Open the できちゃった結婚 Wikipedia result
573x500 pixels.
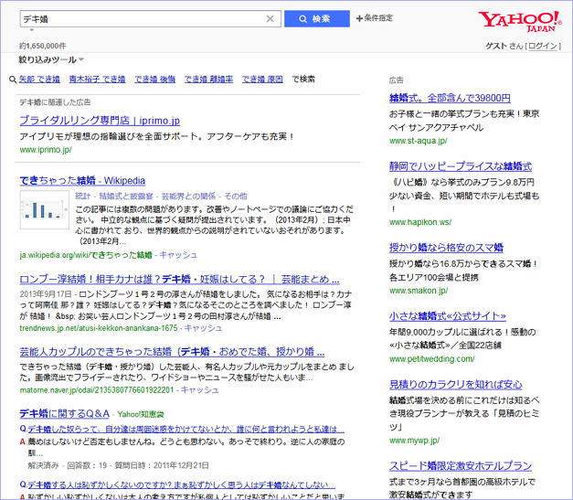82,181
